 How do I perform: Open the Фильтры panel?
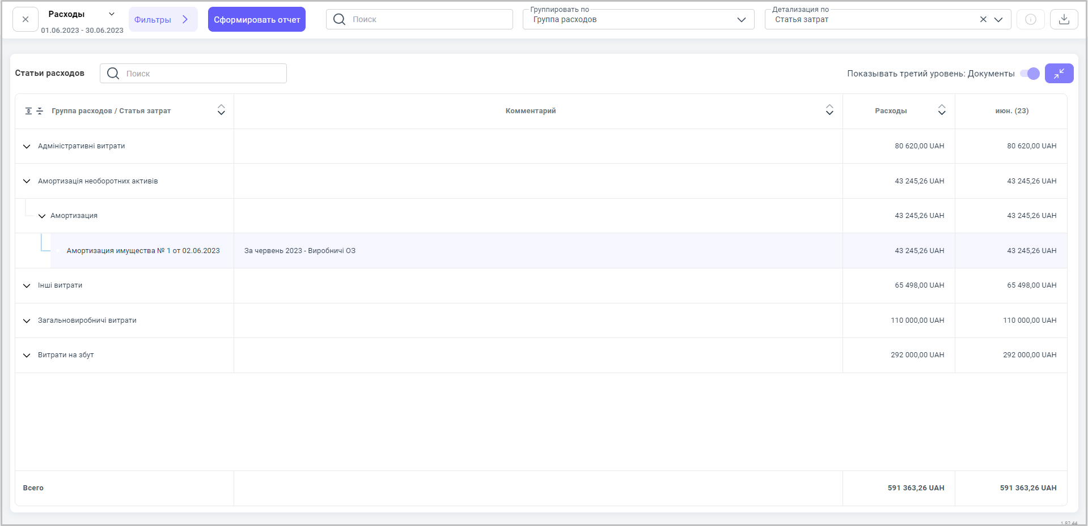(x=163, y=19)
